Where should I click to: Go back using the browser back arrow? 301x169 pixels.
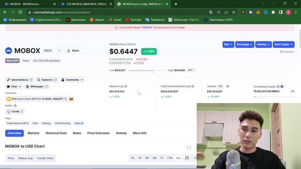point(5,12)
